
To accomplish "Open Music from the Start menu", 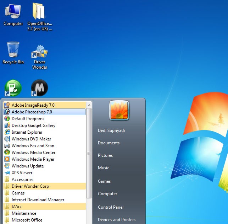I will (x=104, y=168).
